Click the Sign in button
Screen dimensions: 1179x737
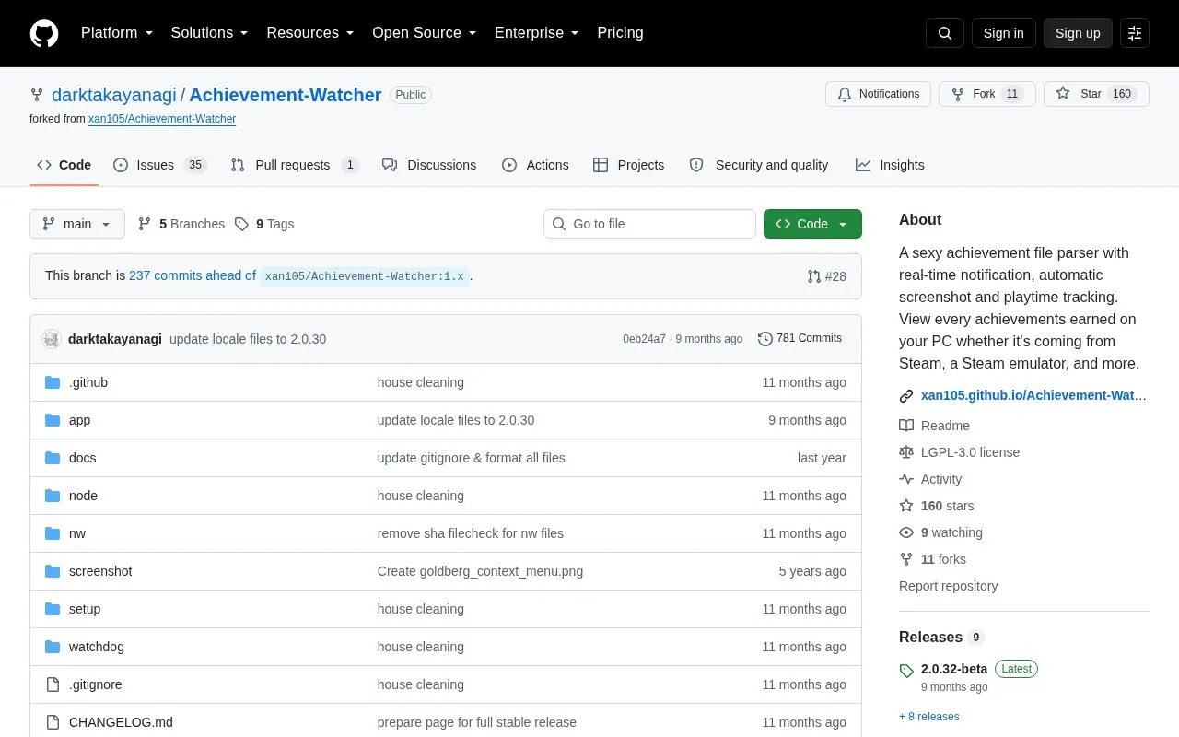coord(1003,33)
